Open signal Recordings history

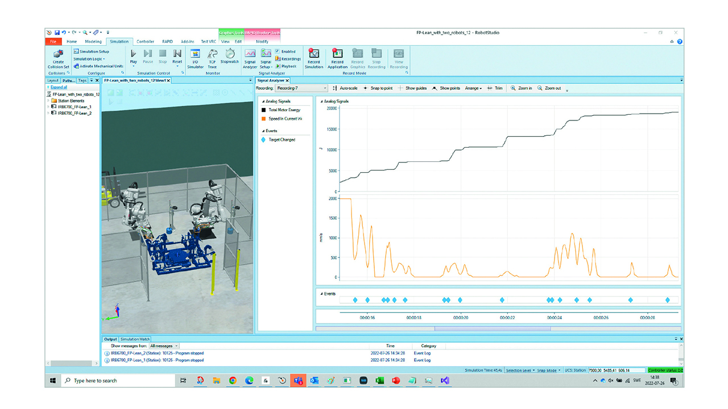pyautogui.click(x=288, y=59)
